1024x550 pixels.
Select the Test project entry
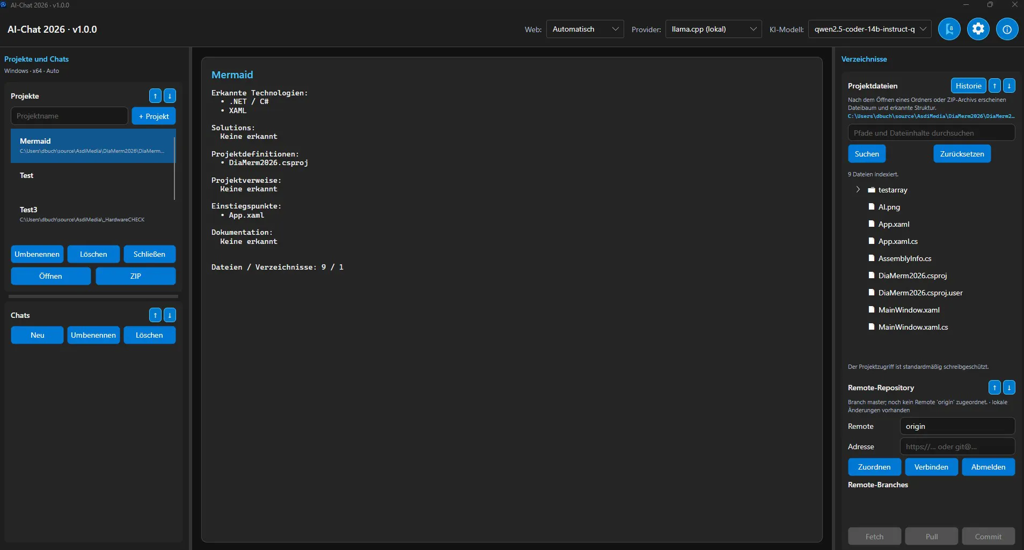point(92,180)
